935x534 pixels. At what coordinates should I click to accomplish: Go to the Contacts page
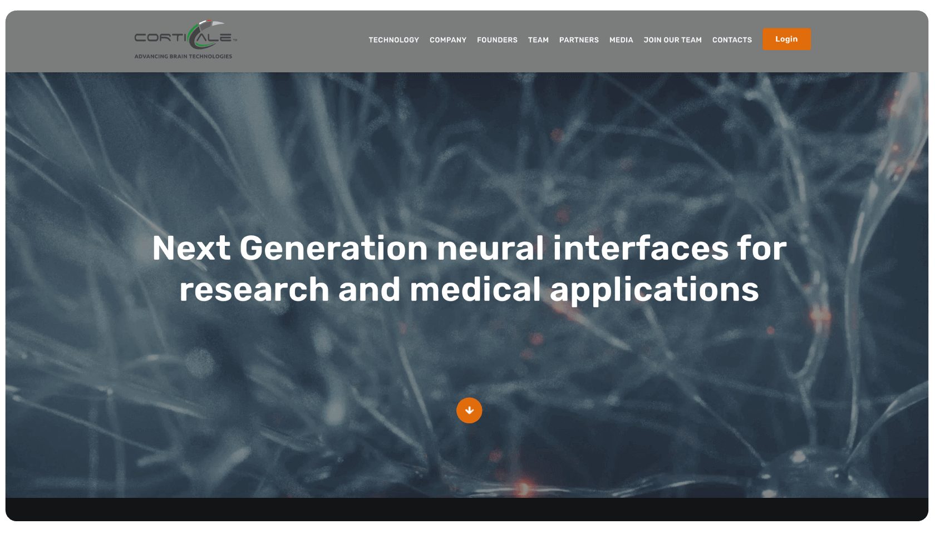(x=732, y=40)
